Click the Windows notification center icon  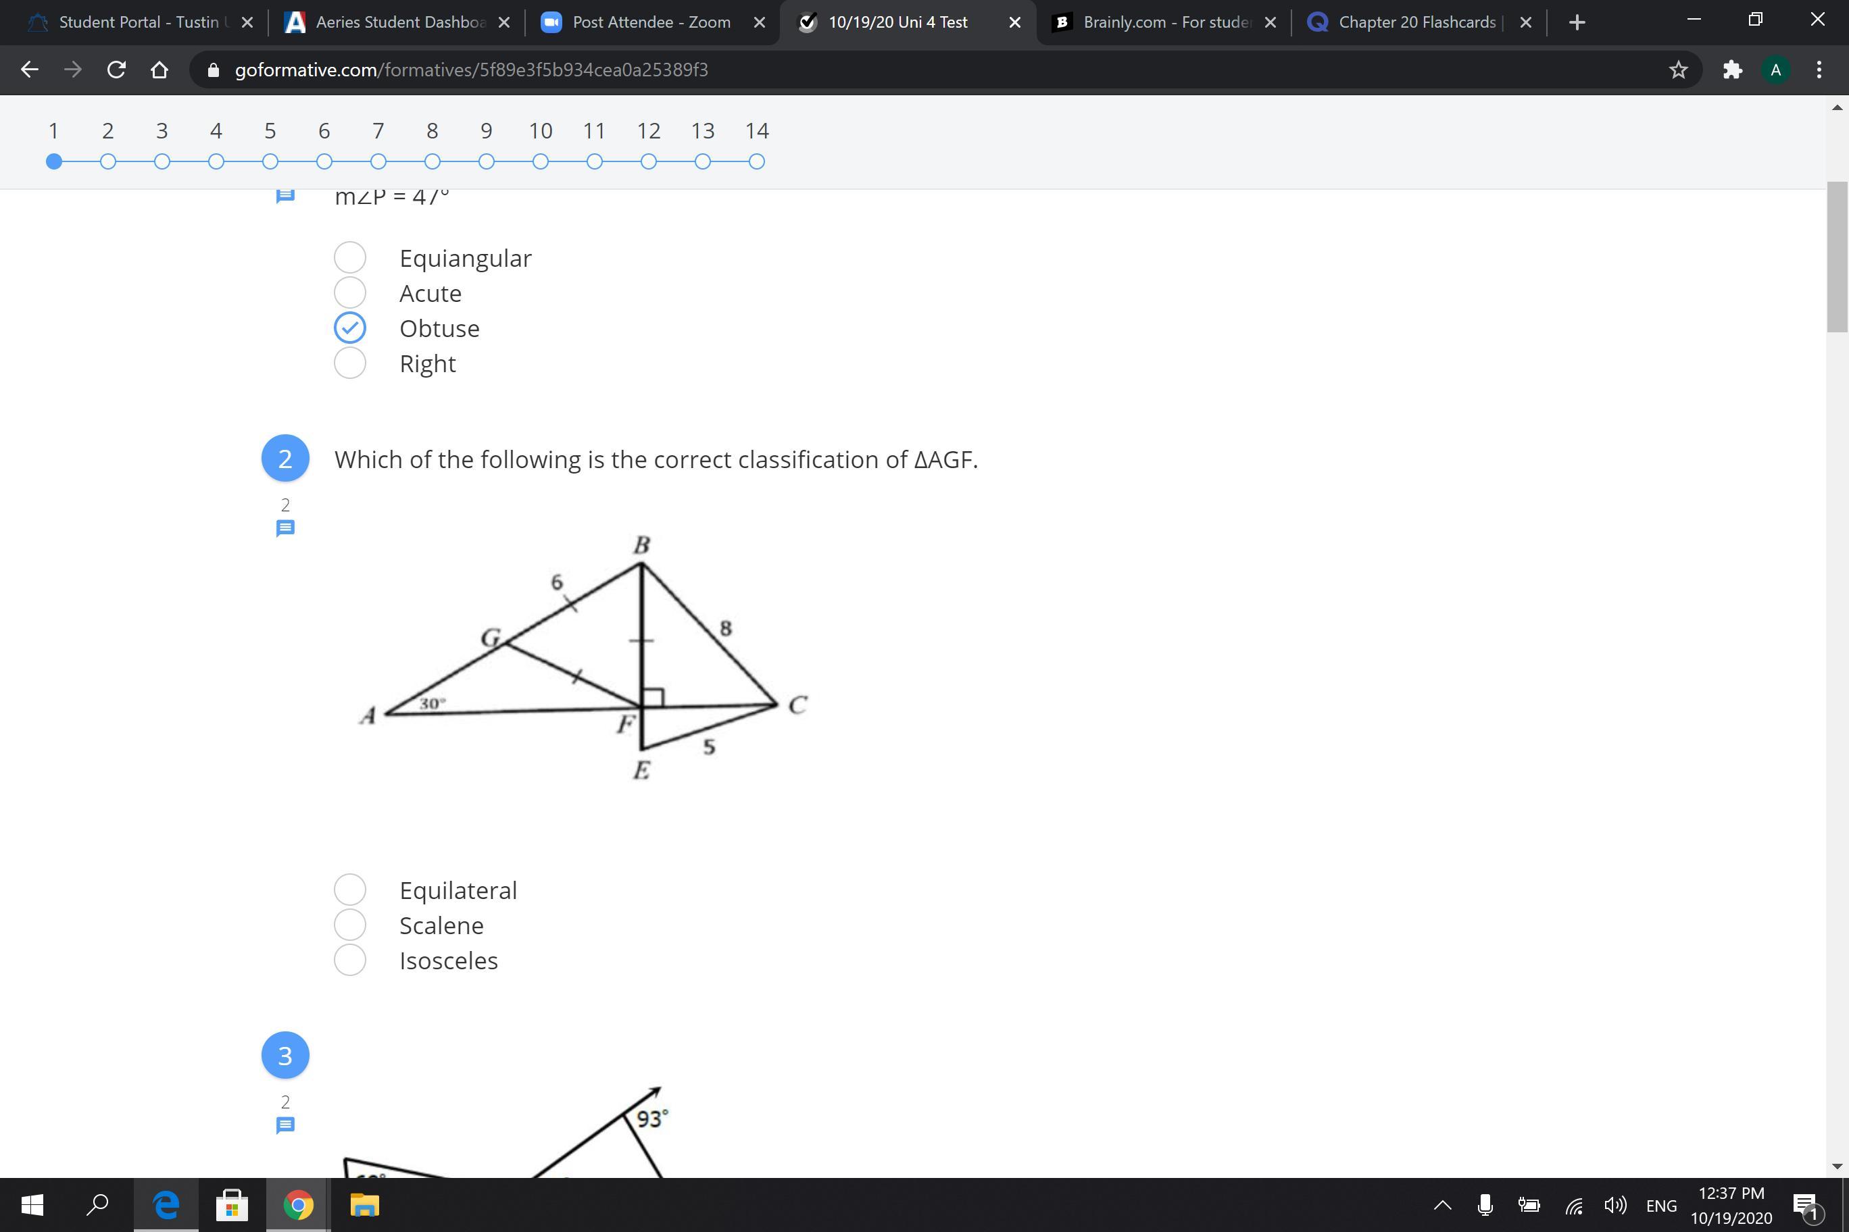click(1805, 1204)
